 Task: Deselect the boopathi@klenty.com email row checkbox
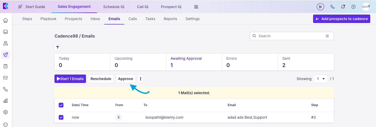pos(61,117)
